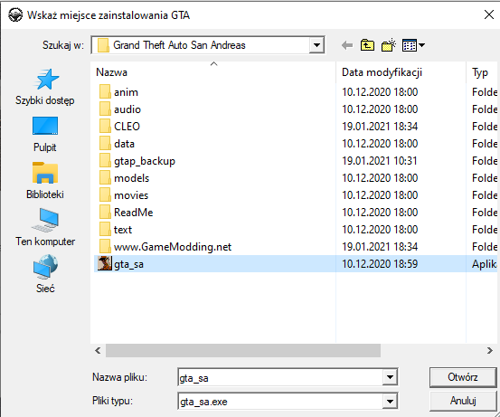Click the Otwórz button
Screen dimensions: 500x417
point(463,377)
